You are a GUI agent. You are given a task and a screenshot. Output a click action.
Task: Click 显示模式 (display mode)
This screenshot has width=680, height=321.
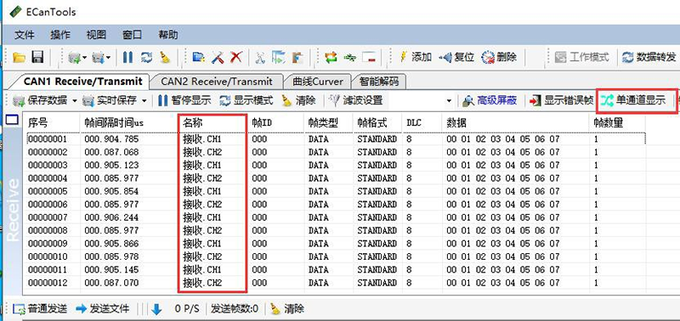(246, 100)
